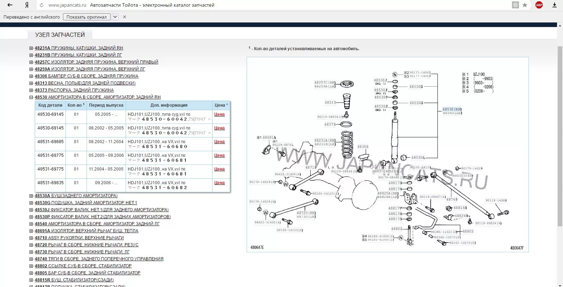Expand the 48306 bumper node
This screenshot has height=287, width=563.
tap(31, 76)
